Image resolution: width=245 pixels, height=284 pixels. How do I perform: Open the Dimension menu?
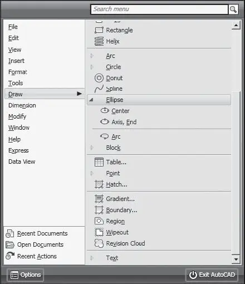point(22,105)
